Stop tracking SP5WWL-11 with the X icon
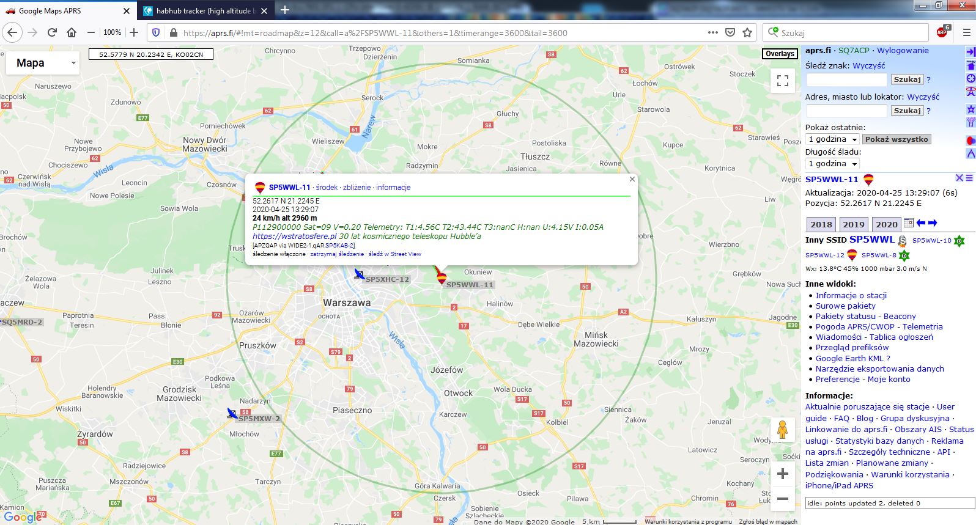 coord(959,178)
